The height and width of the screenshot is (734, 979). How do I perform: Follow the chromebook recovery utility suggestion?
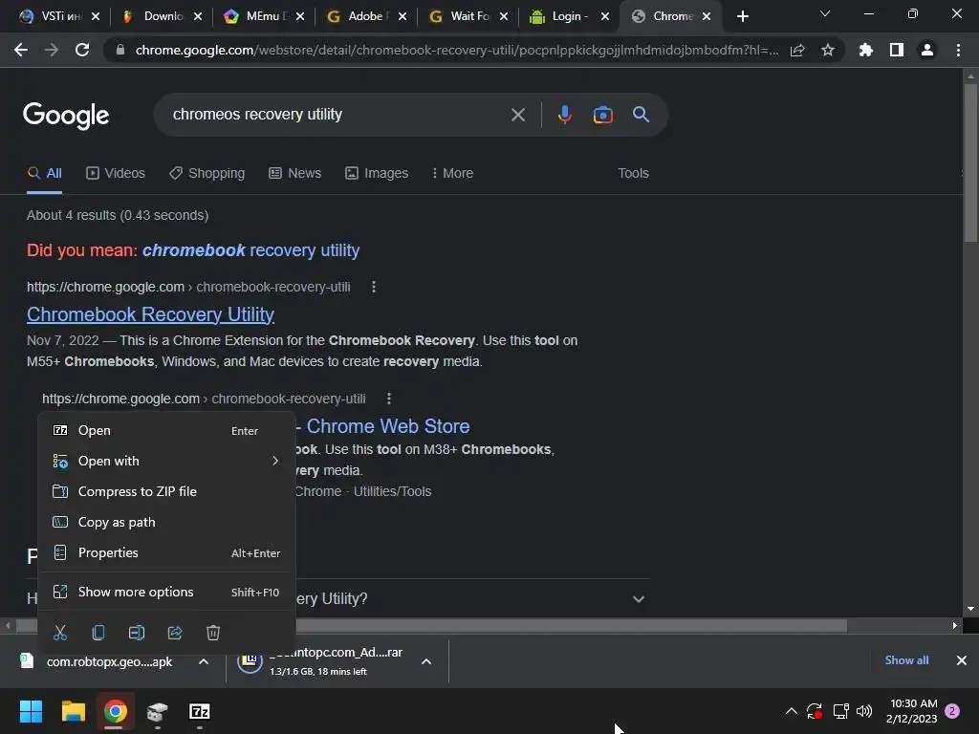click(251, 250)
